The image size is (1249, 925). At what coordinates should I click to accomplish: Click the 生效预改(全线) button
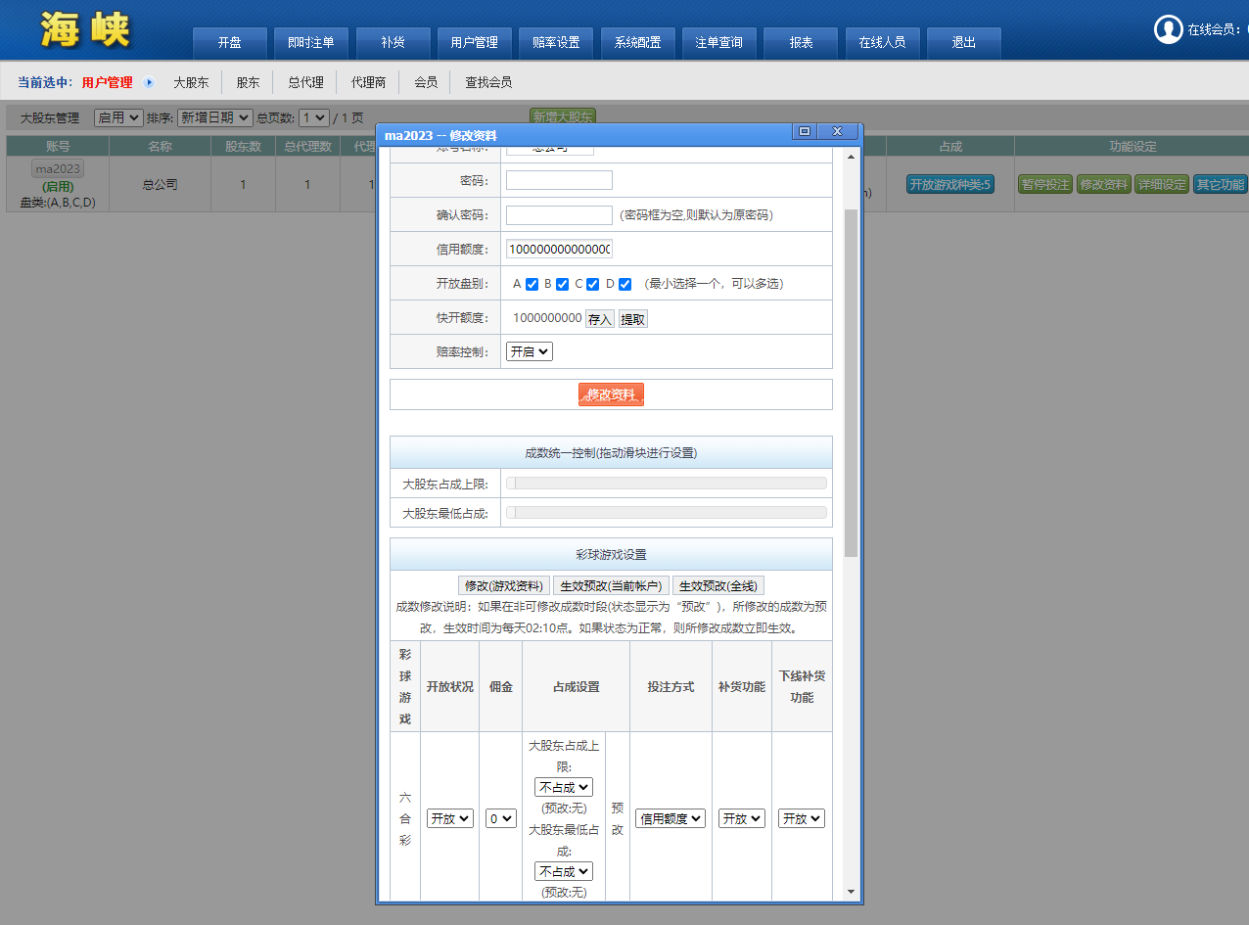(x=717, y=585)
